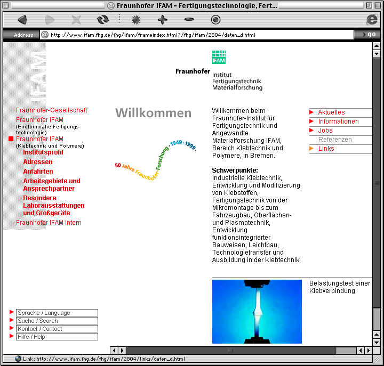Click the Hilfe / Help box
384x366 pixels.
pyautogui.click(x=57, y=337)
